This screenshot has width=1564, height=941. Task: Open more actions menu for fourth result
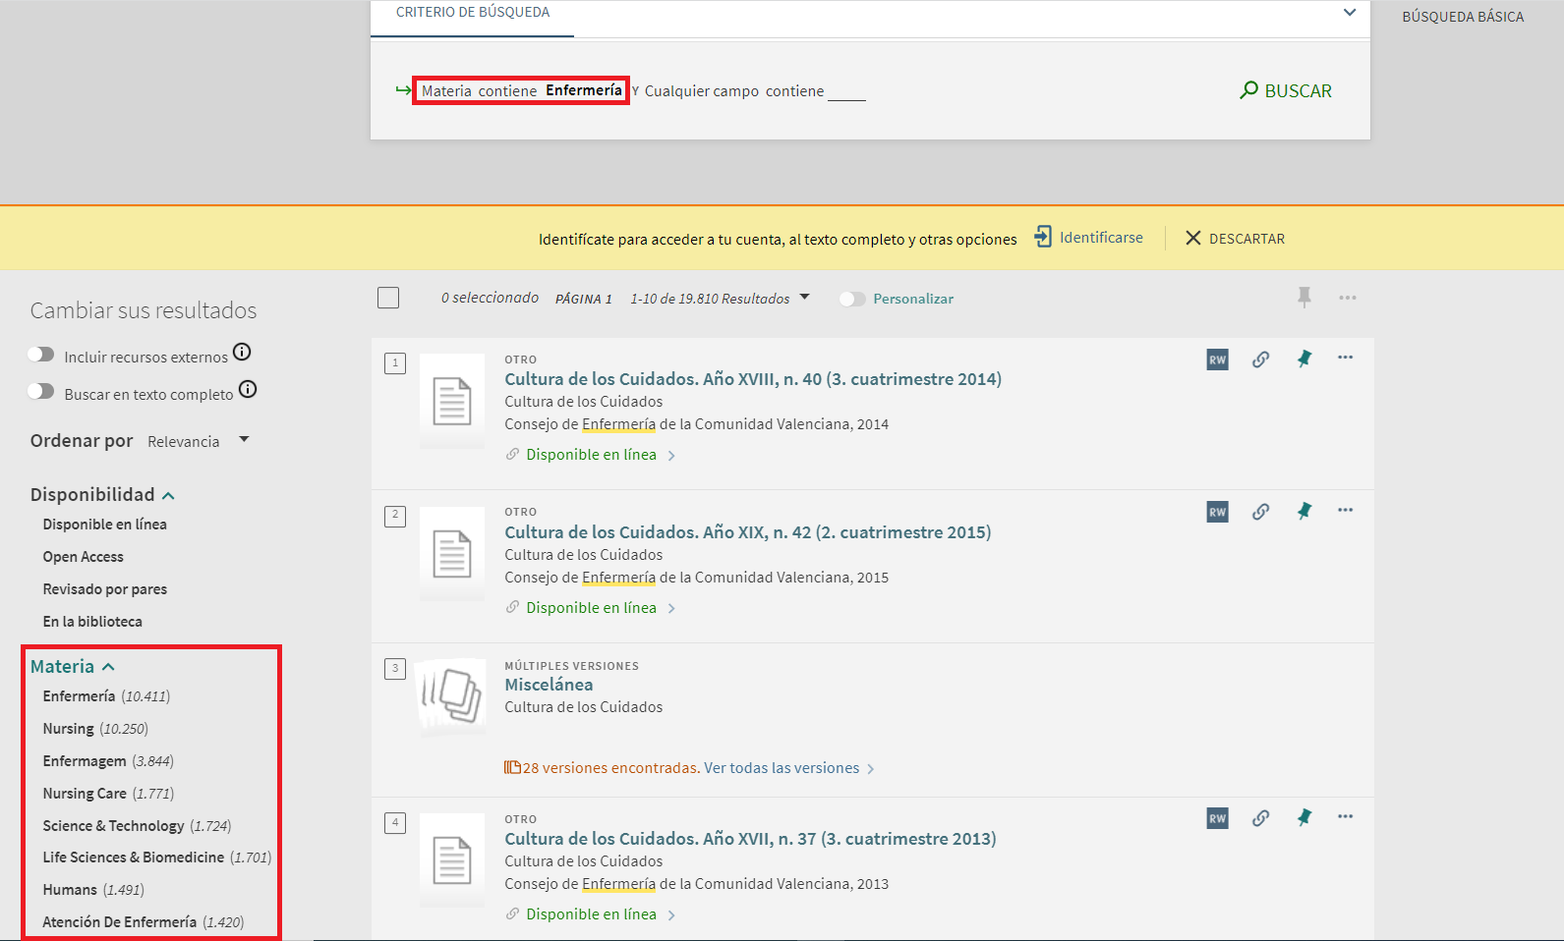pyautogui.click(x=1345, y=817)
